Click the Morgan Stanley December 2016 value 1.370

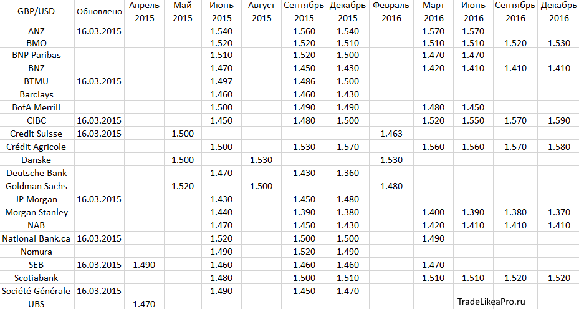click(x=559, y=212)
